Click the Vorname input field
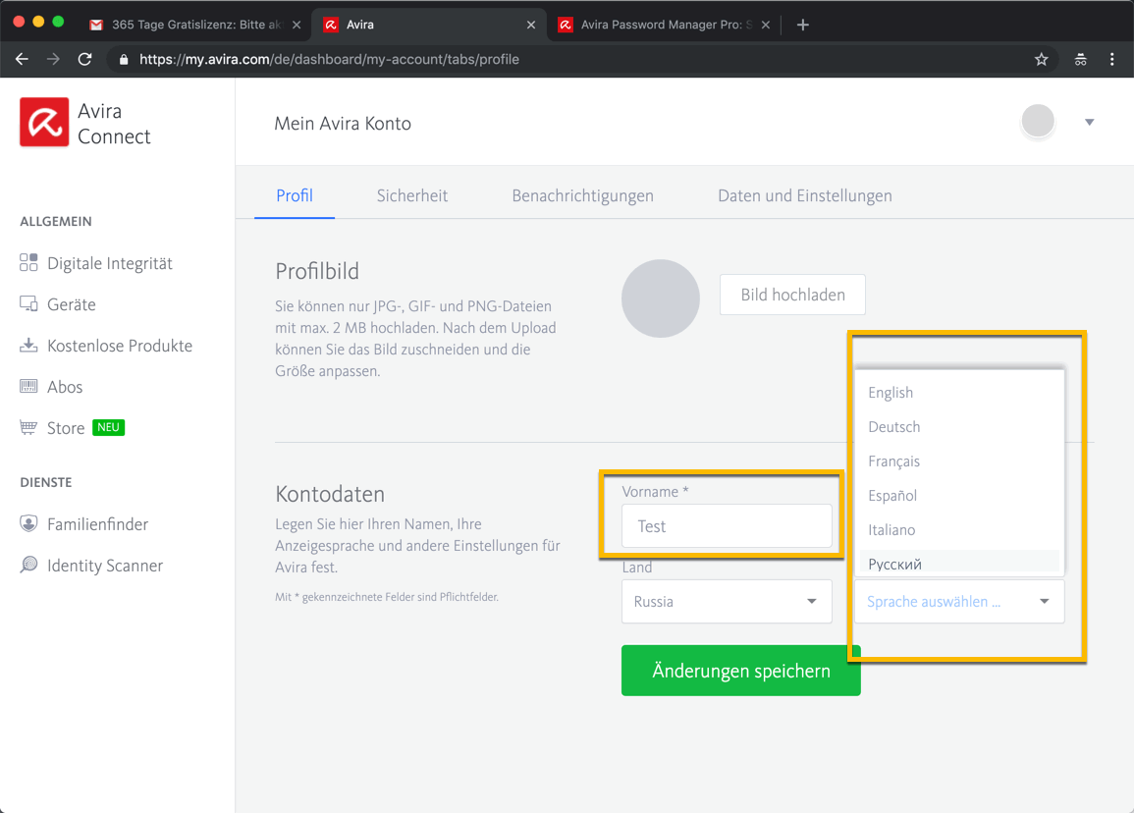The image size is (1134, 813). point(727,526)
